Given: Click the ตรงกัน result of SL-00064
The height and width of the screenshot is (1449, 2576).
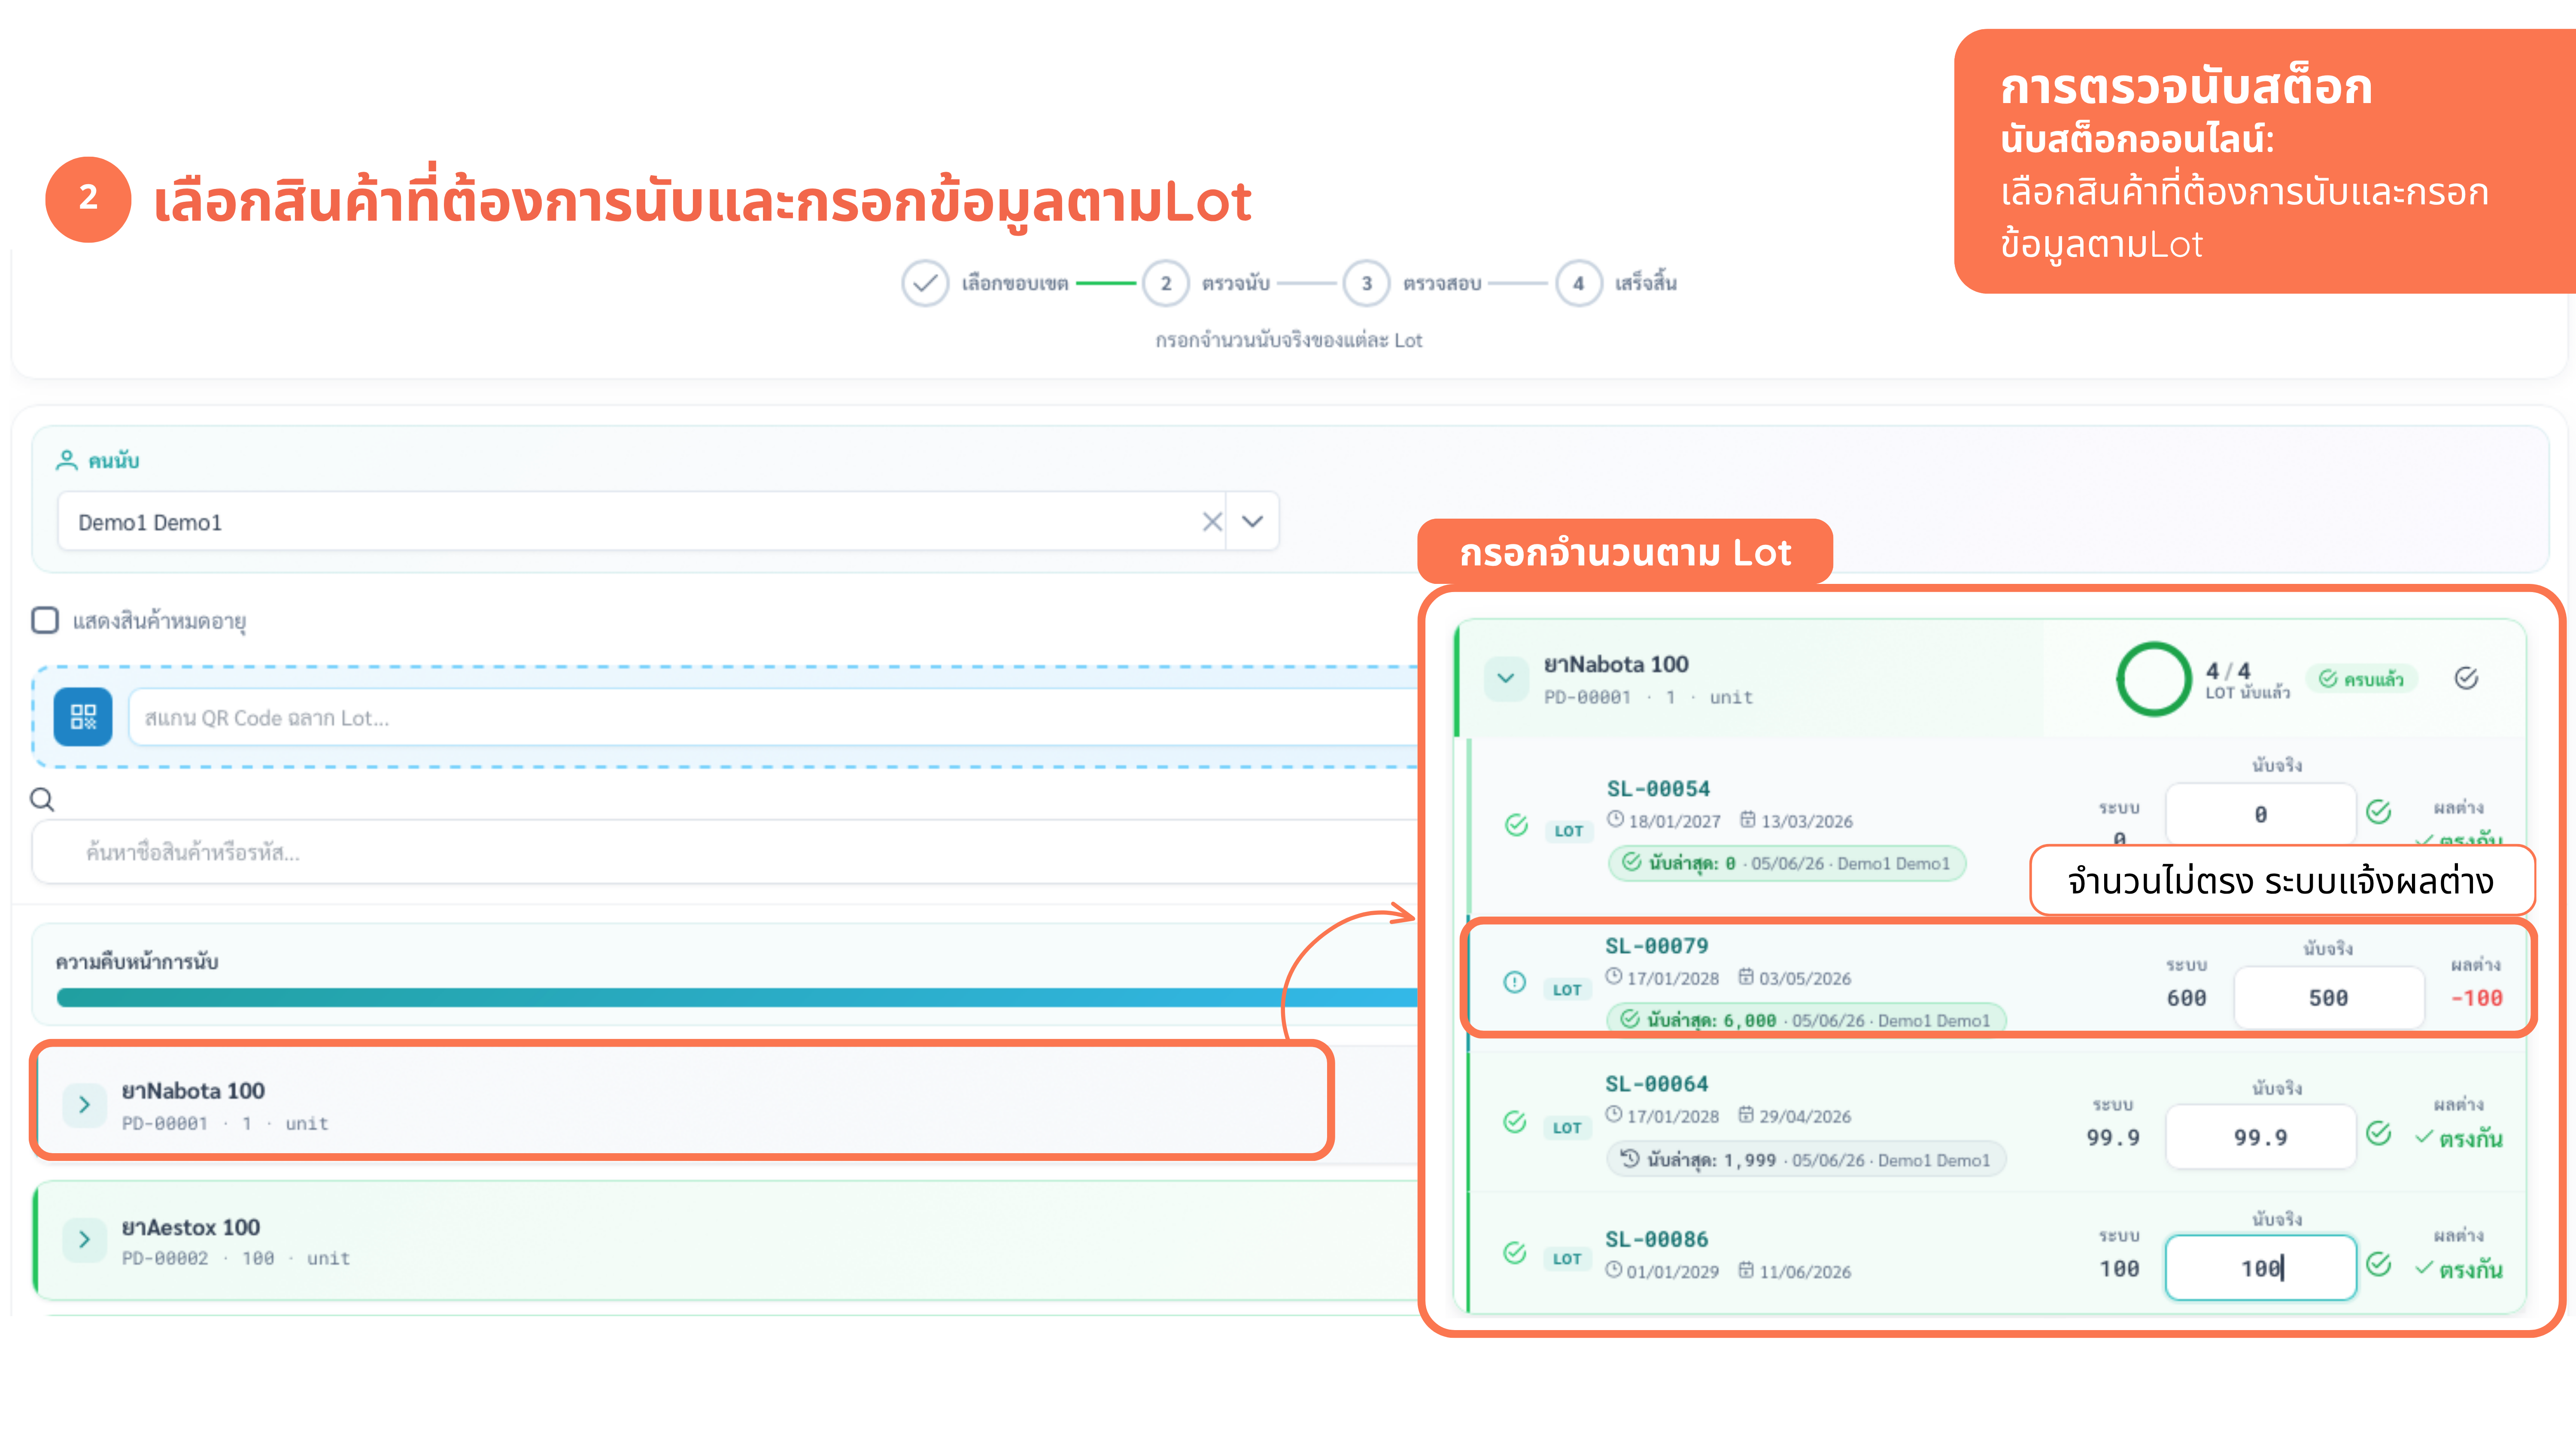Looking at the screenshot, I should (2459, 1138).
